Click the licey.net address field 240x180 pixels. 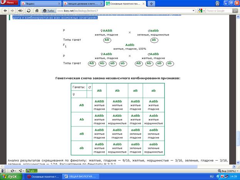[124, 11]
